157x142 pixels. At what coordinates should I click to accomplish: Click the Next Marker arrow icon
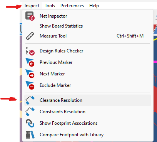[x=30, y=74]
